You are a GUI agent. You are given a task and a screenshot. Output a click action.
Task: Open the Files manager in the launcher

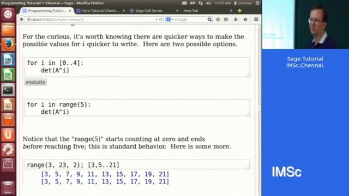pos(8,29)
